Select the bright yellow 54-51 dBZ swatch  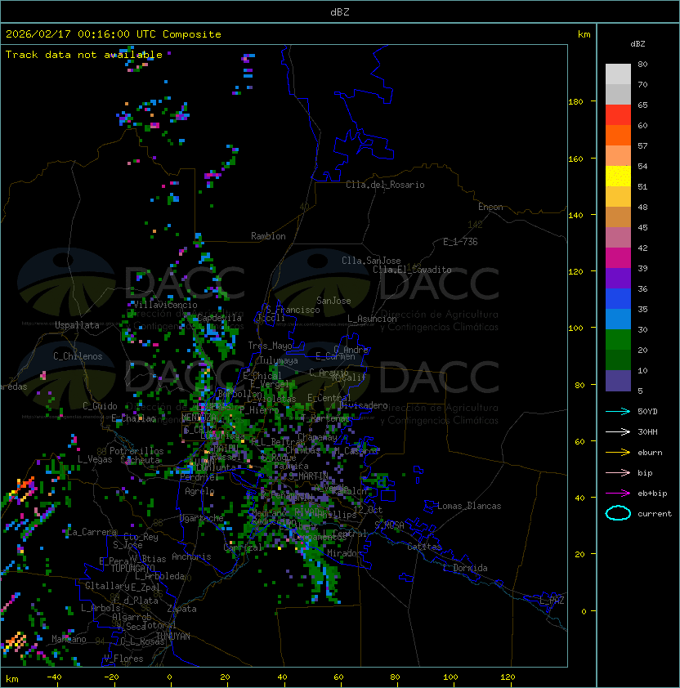tap(618, 176)
